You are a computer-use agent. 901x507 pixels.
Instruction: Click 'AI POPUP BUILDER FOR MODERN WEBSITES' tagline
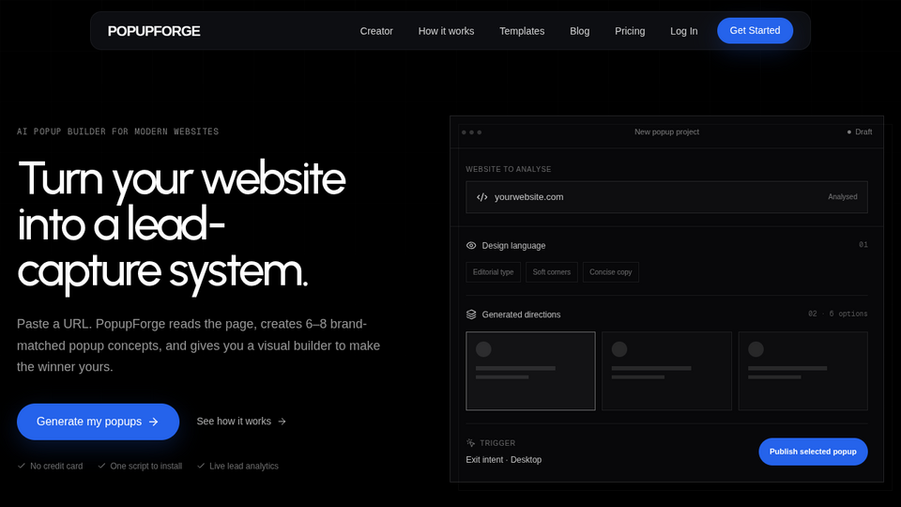point(118,131)
